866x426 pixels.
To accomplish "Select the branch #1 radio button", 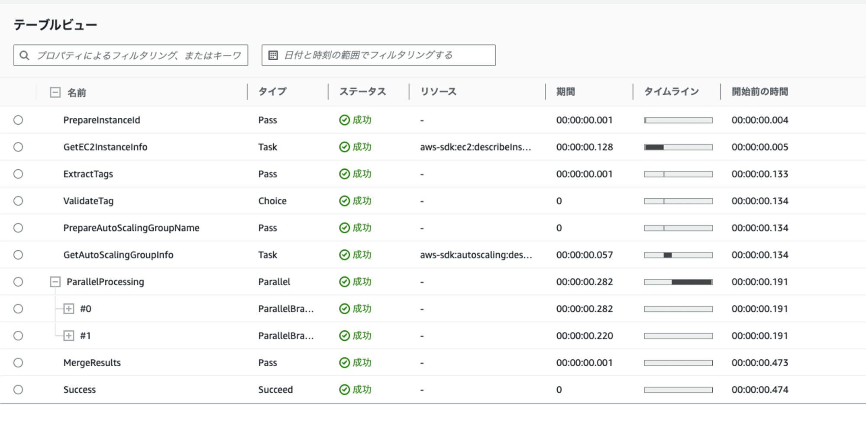I will coord(18,336).
